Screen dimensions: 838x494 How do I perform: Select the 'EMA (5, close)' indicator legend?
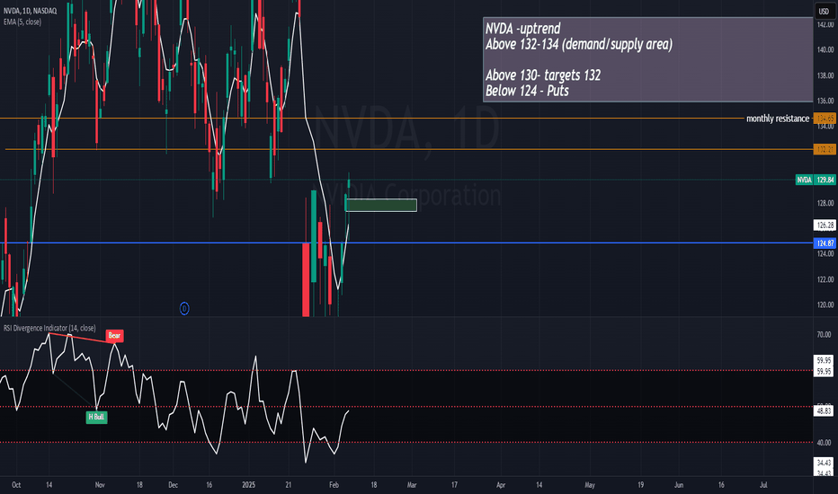(x=22, y=22)
